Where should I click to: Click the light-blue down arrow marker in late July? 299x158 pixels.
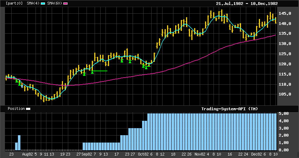click(22, 86)
